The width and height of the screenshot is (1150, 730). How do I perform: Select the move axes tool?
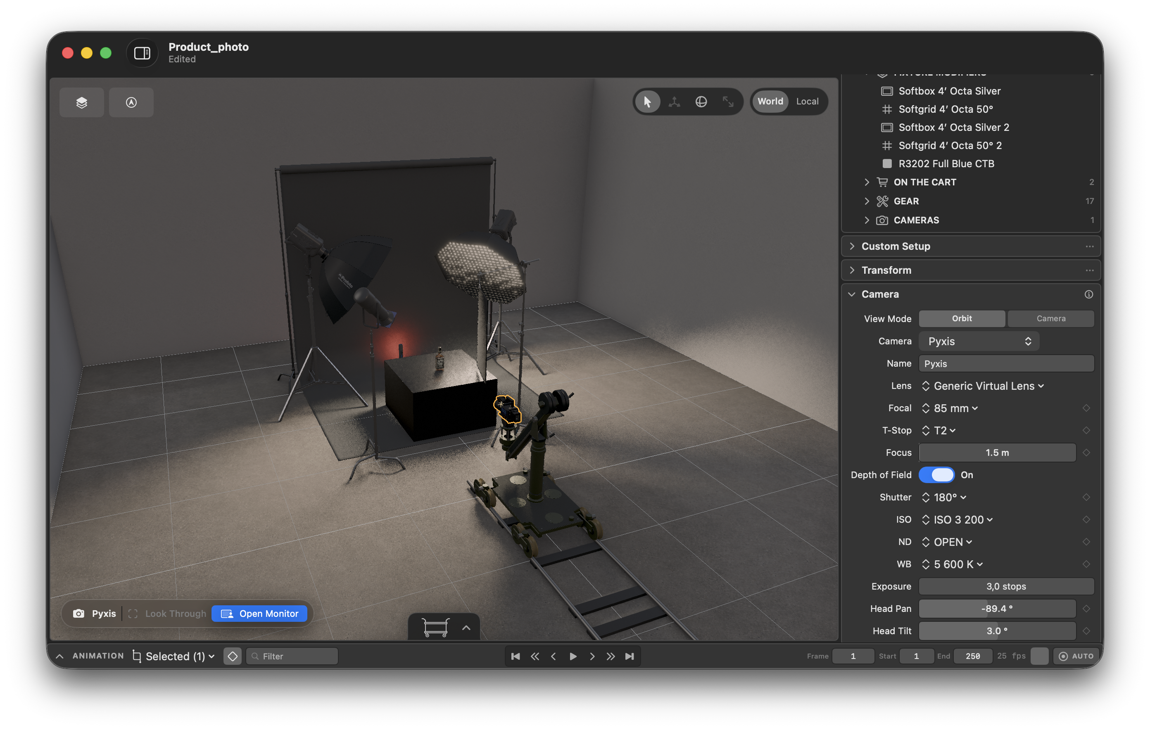coord(674,102)
